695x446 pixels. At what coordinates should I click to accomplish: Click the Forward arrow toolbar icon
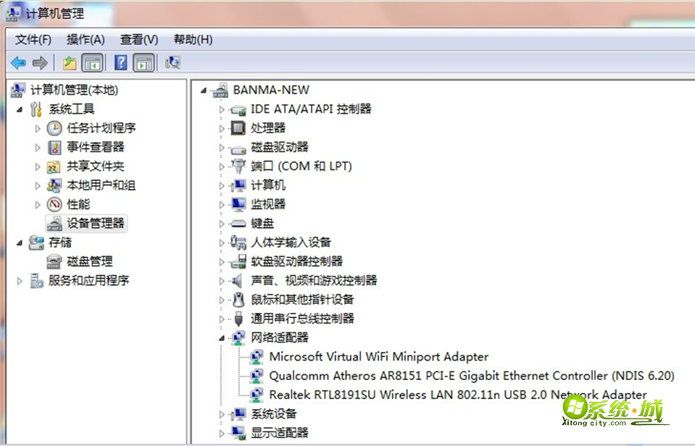pos(40,63)
